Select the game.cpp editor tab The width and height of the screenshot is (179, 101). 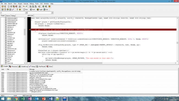30,15
